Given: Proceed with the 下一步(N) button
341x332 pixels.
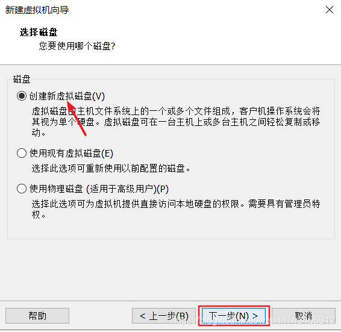Looking at the screenshot, I should point(234,316).
